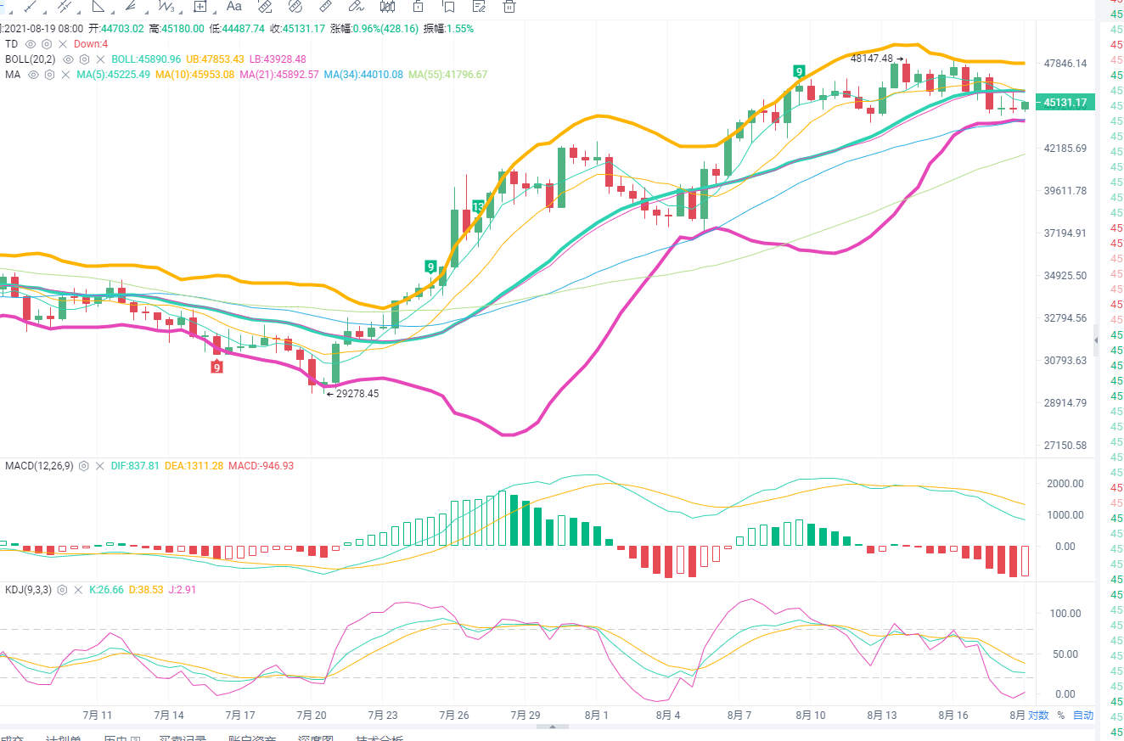
Task: Click the KDJ(9,3,3) indicator label
Action: (27, 589)
